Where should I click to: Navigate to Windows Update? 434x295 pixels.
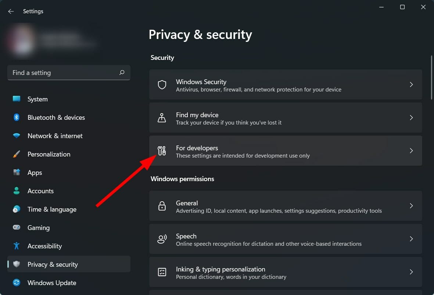pos(51,283)
